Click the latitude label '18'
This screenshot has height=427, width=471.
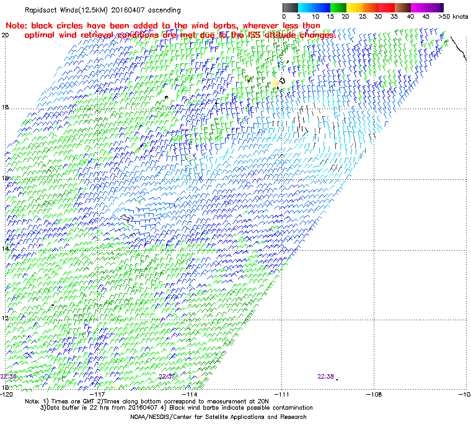pos(5,107)
